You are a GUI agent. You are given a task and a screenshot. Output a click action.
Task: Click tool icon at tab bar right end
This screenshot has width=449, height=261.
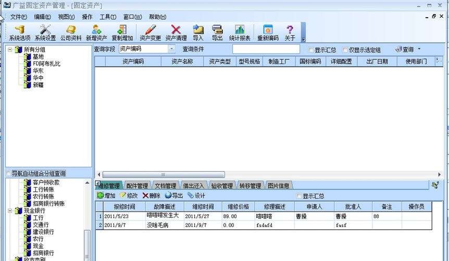(435, 185)
